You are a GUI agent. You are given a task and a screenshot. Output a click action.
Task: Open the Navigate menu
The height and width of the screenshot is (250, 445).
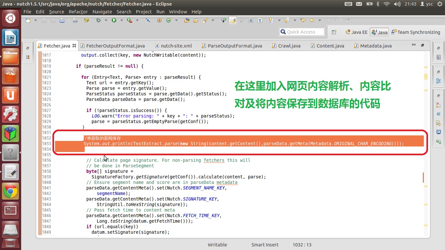(x=102, y=11)
